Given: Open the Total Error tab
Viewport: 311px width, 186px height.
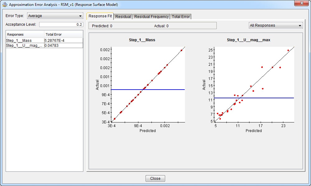Looking at the screenshot, I should (181, 16).
